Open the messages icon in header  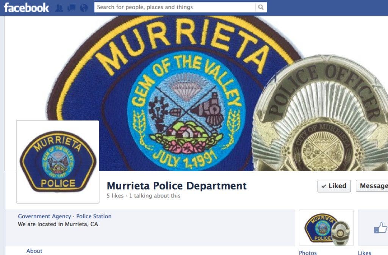tap(72, 8)
